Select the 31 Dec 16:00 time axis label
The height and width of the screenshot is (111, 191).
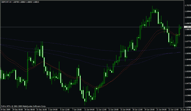(42, 110)
